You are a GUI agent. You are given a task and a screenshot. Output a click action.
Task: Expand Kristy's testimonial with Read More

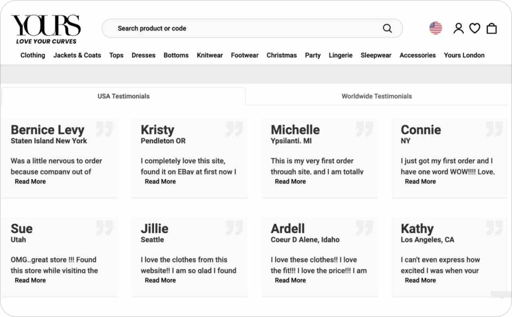(160, 182)
